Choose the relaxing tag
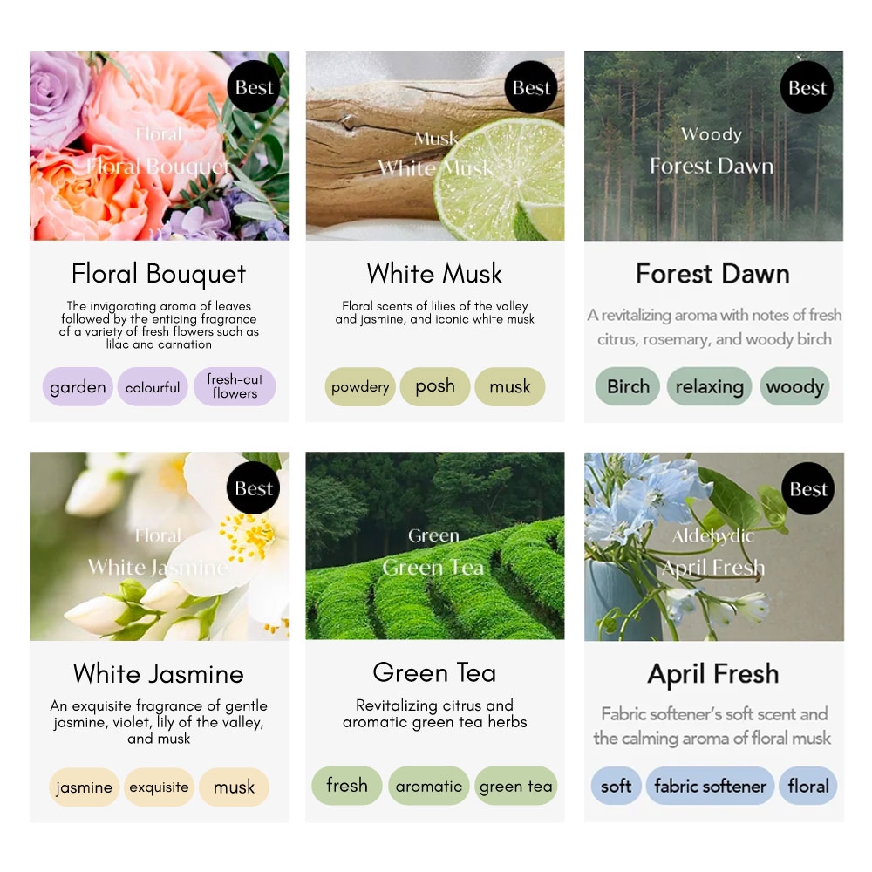872x872 pixels. click(x=710, y=386)
